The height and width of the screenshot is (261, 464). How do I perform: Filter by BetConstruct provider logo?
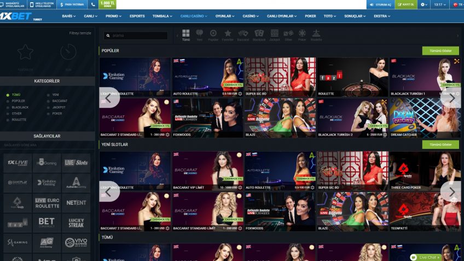coord(47,223)
